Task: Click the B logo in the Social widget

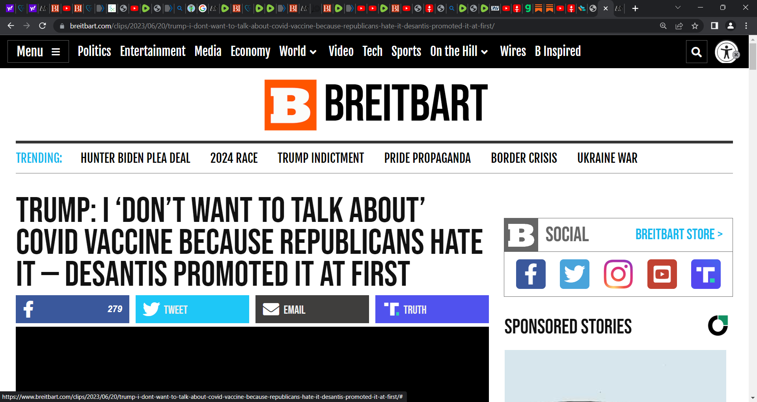Action: coord(521,235)
